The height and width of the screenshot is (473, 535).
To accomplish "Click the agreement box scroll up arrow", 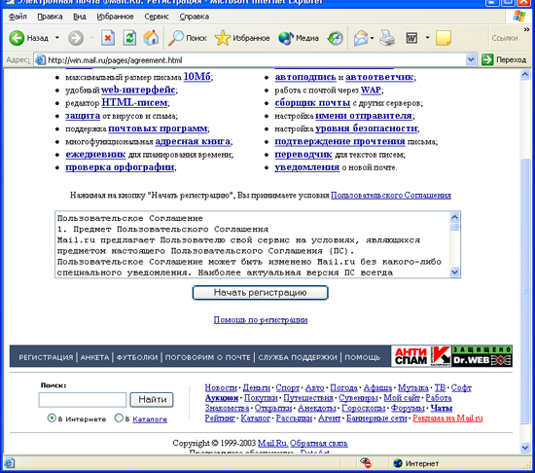I will click(455, 217).
